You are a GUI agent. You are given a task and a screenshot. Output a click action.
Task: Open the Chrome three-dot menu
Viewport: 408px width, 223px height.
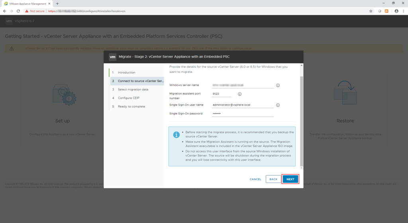403,11
